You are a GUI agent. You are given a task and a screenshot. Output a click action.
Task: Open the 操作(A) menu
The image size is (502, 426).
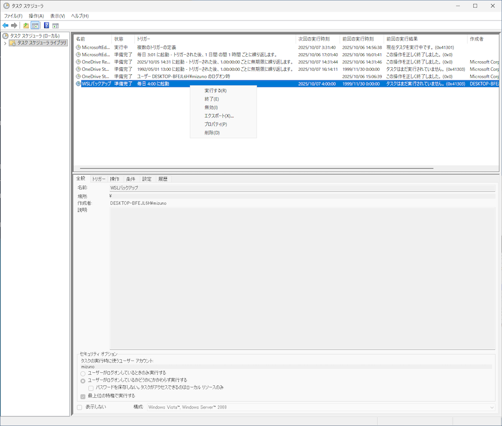36,16
